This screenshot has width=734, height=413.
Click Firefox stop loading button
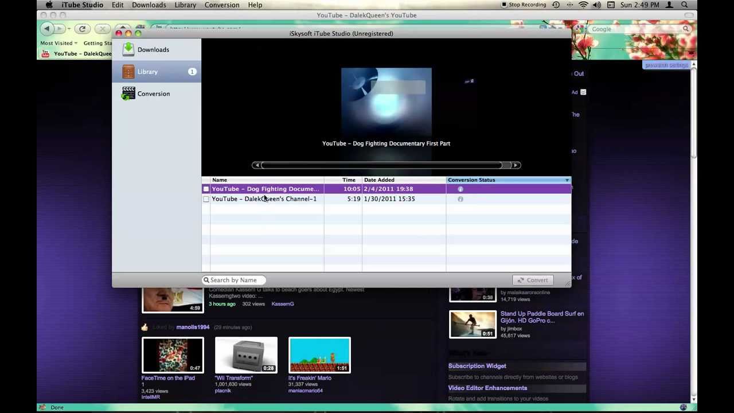pyautogui.click(x=102, y=29)
